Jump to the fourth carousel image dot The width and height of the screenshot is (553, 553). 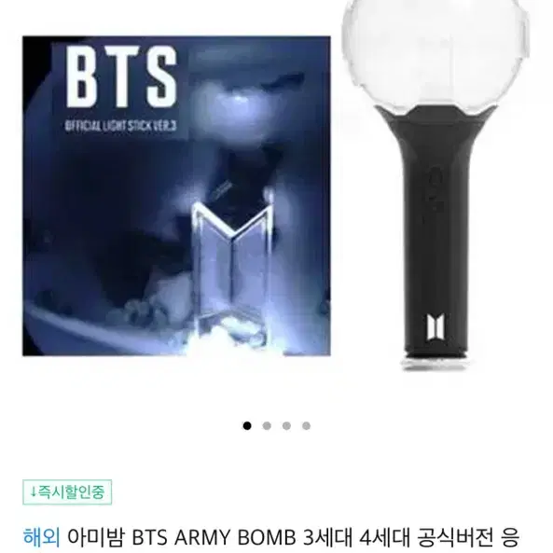(307, 425)
